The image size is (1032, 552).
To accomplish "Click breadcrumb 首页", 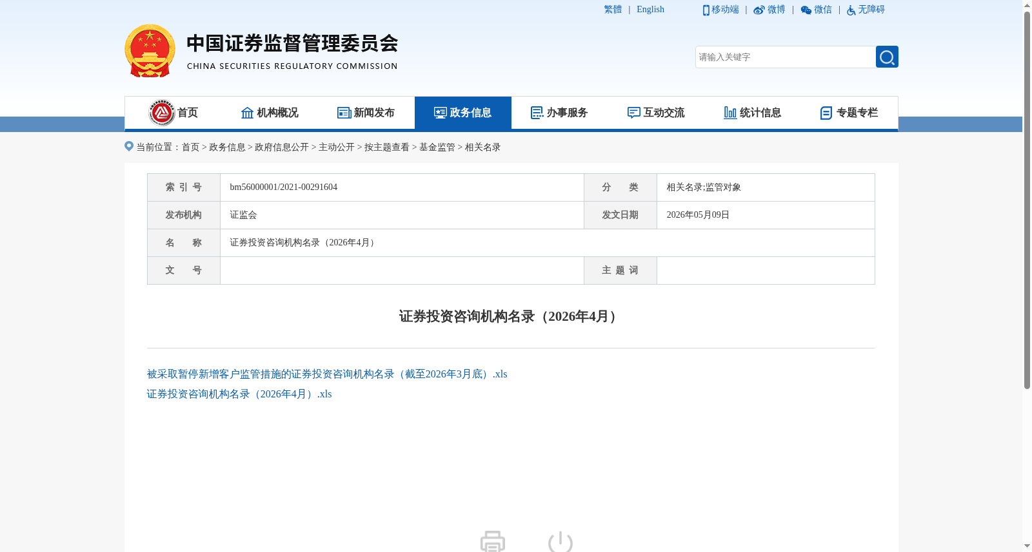I will pyautogui.click(x=190, y=148).
